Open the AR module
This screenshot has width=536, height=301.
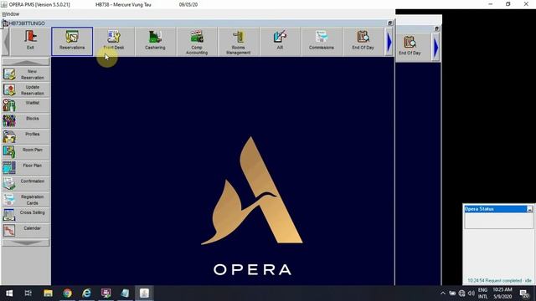[x=280, y=42]
